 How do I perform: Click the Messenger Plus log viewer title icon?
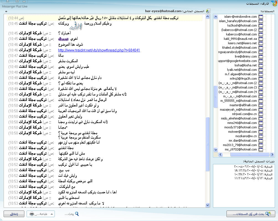click(x=272, y=3)
